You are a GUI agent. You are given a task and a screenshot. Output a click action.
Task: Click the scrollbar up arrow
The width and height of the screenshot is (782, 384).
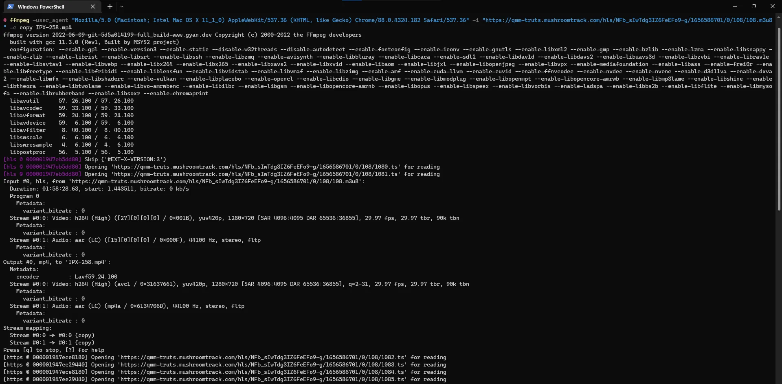pyautogui.click(x=778, y=18)
